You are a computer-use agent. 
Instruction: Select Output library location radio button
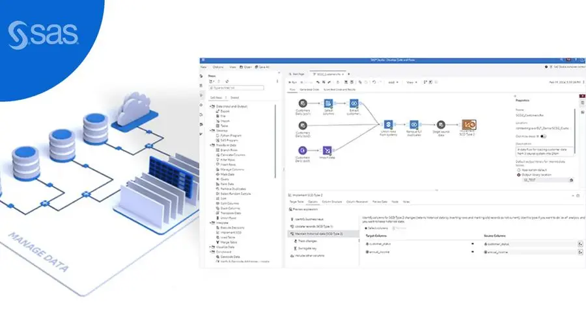519,175
